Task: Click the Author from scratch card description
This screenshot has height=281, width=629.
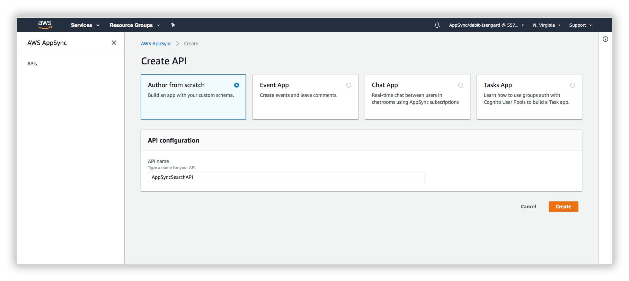Action: 191,95
